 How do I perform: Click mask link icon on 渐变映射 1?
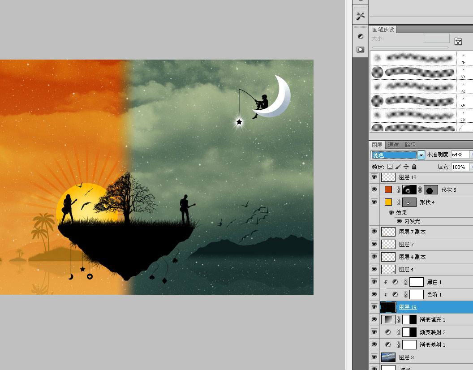399,344
